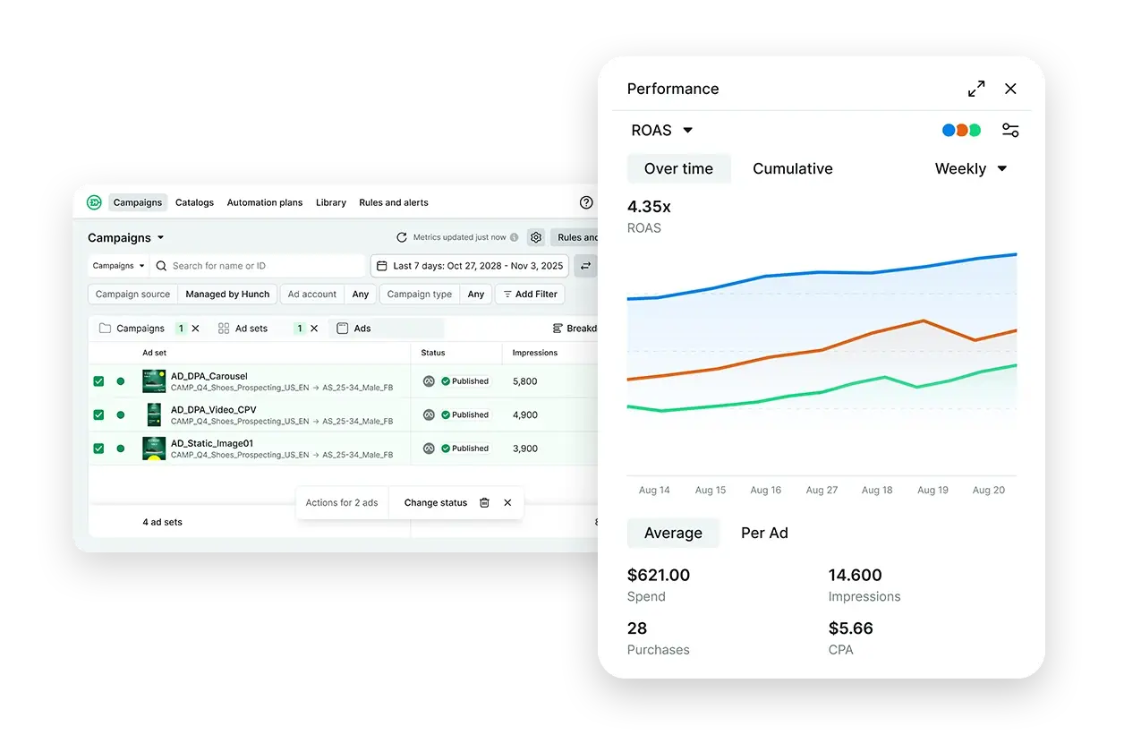
Task: Click the metrics refresh icon
Action: click(x=402, y=237)
